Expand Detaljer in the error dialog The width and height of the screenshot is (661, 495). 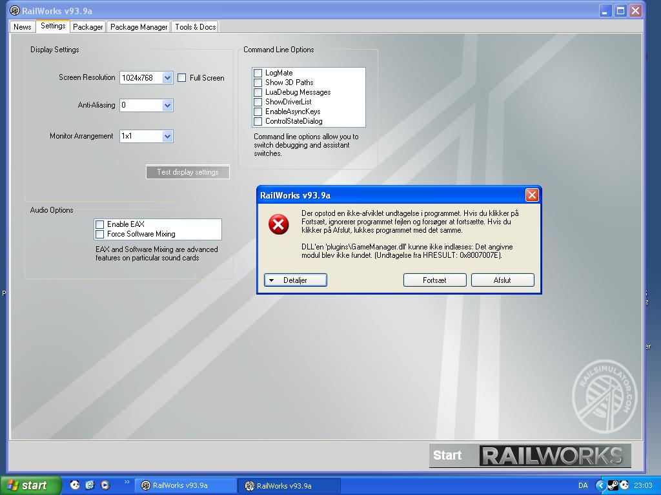(x=296, y=280)
